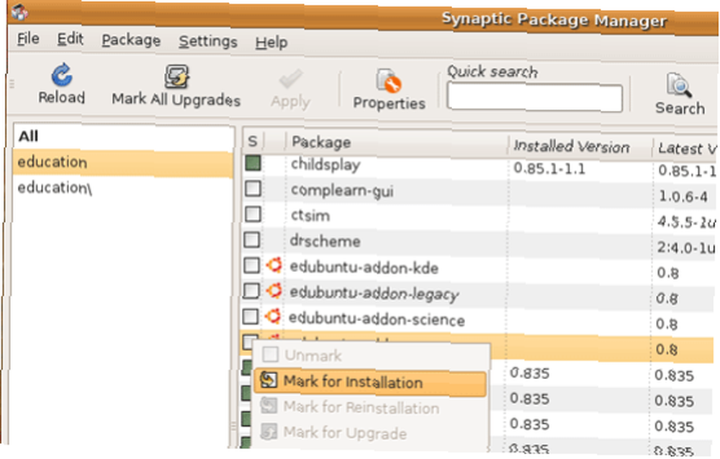Screen dimensions: 720x459
Task: Select the ctsim package name
Action: [310, 216]
